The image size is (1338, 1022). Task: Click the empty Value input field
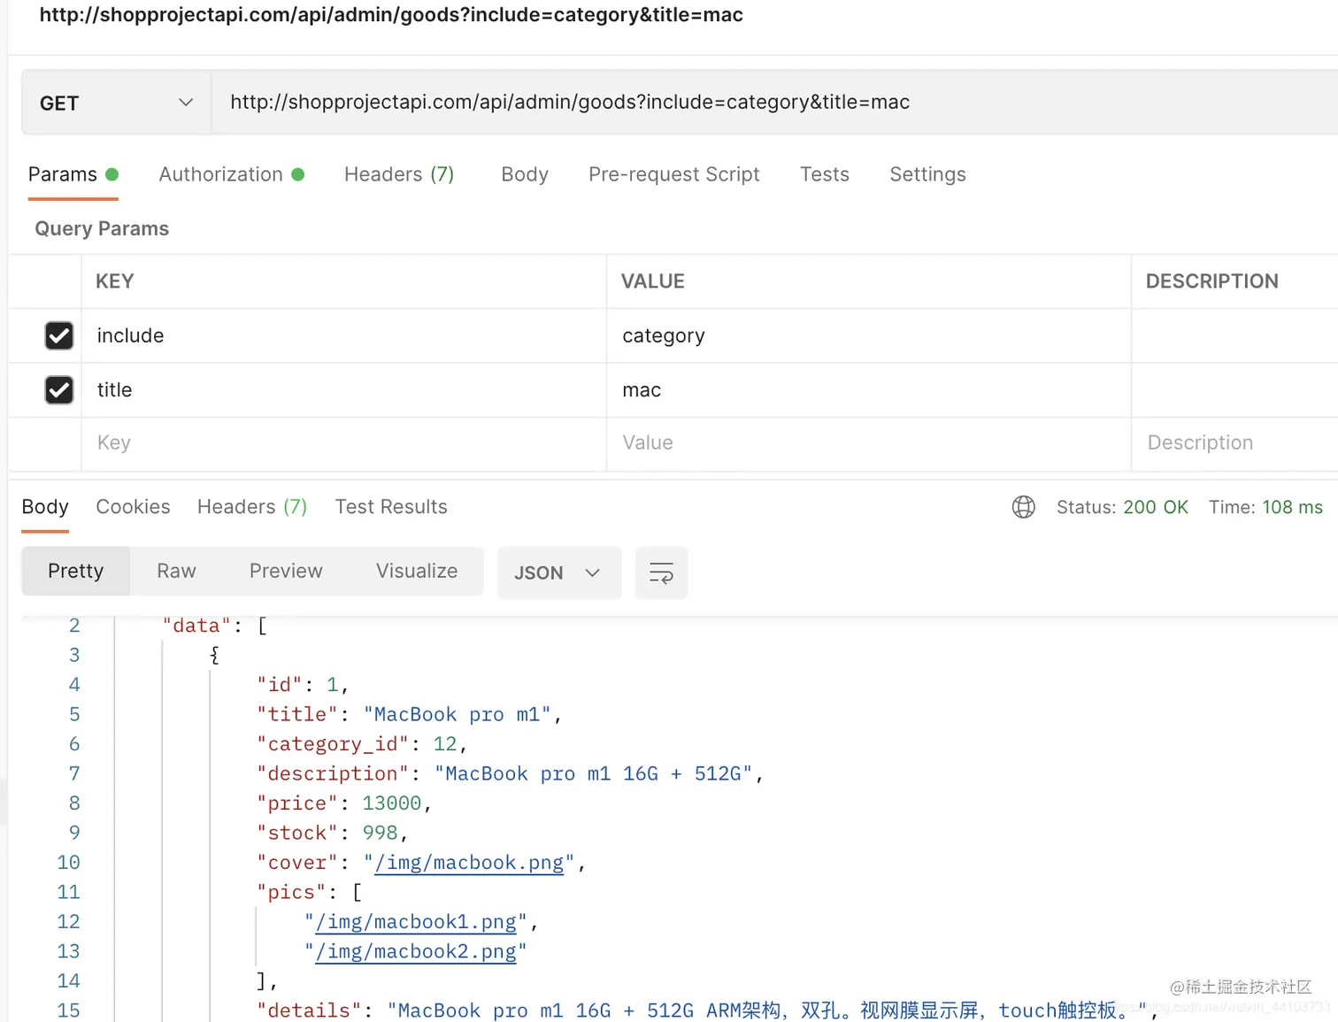[x=868, y=442]
